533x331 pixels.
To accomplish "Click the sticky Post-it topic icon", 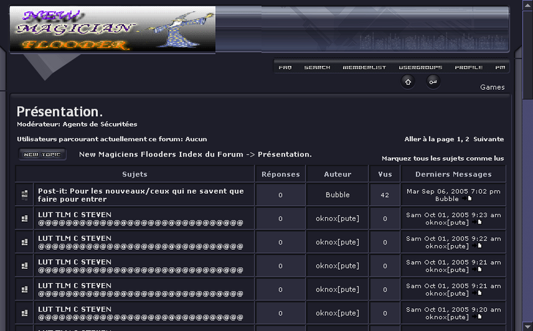I will click(25, 194).
